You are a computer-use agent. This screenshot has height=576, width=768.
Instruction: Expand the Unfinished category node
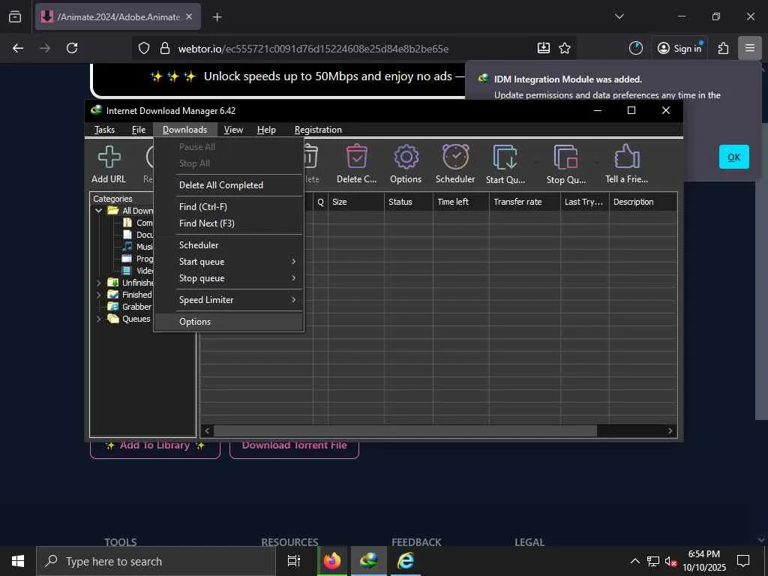(x=98, y=283)
